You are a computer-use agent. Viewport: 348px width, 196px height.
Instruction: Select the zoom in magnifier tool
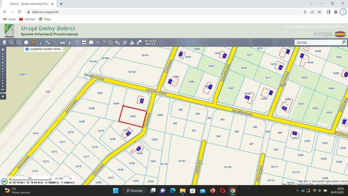(11, 42)
